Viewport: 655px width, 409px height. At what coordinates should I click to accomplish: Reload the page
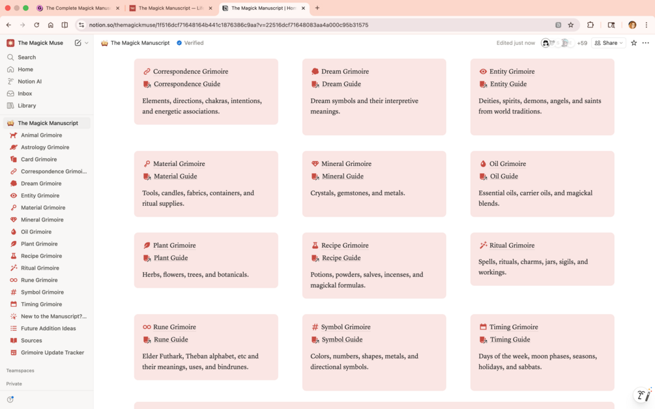[36, 25]
